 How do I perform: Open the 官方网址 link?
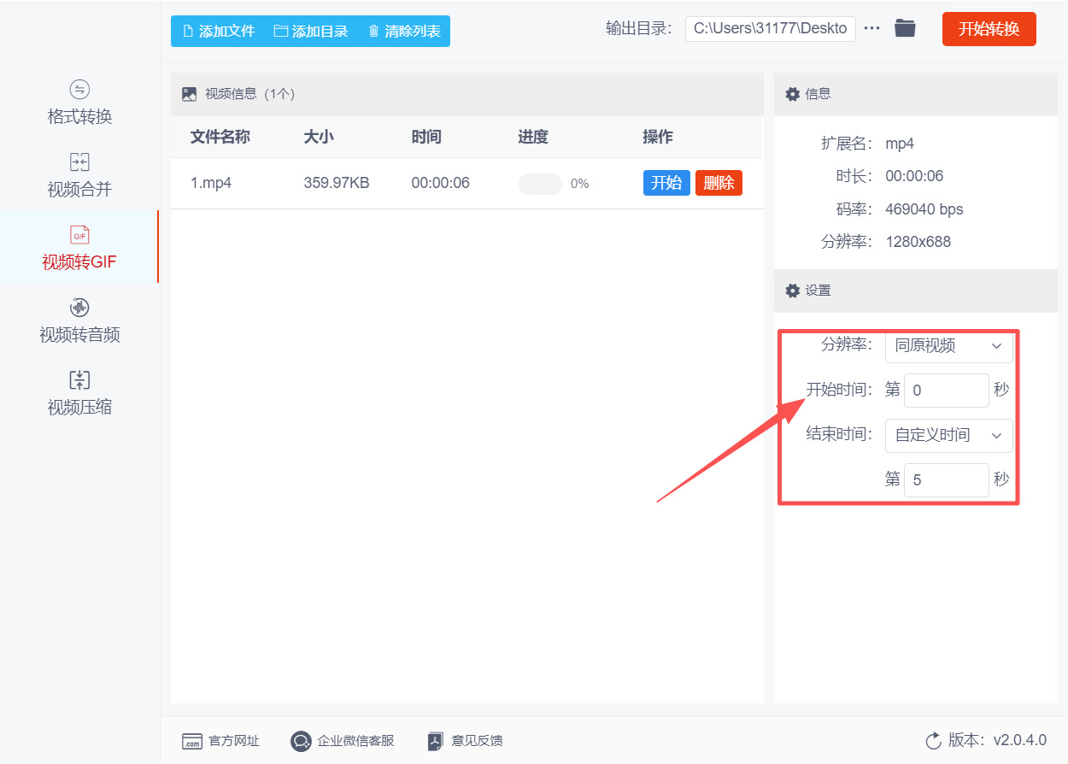(x=221, y=741)
